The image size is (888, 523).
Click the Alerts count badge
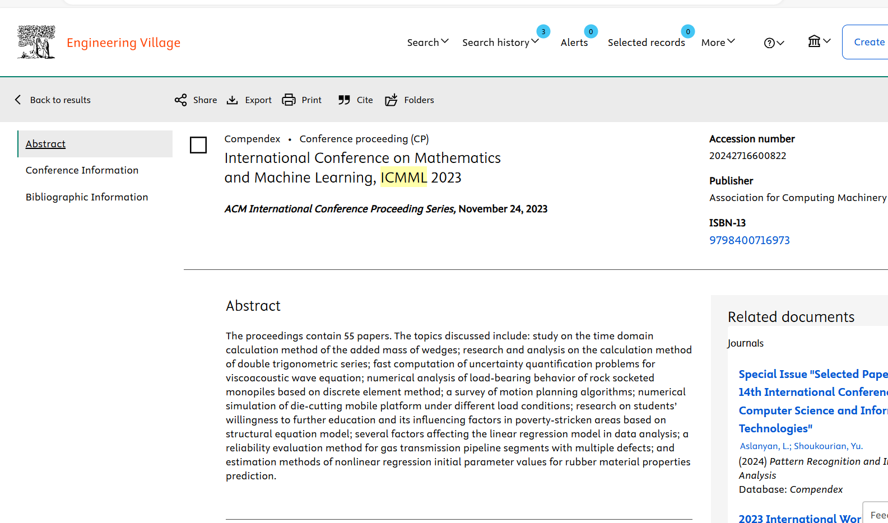(591, 31)
